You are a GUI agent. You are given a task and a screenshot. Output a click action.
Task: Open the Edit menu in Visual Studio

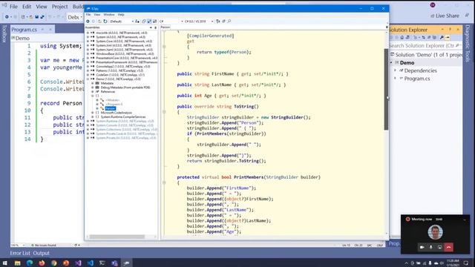pyautogui.click(x=27, y=7)
